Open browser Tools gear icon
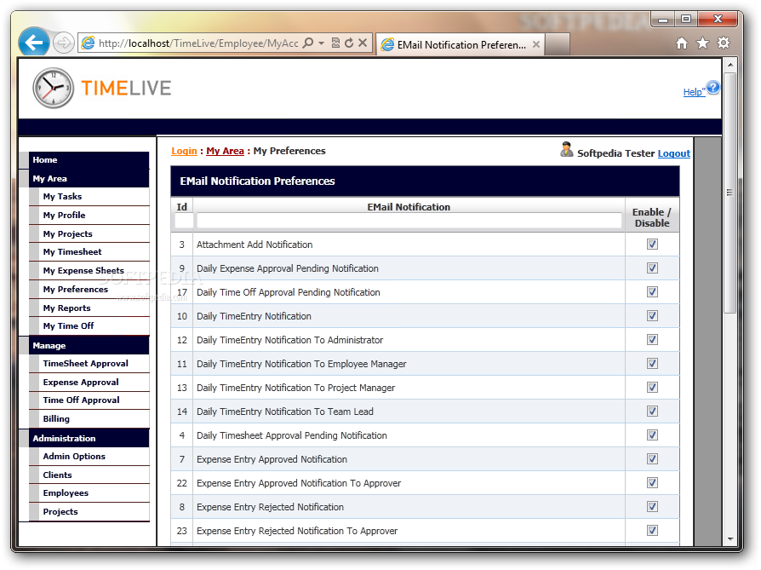Image resolution: width=761 pixels, height=570 pixels. pyautogui.click(x=724, y=43)
